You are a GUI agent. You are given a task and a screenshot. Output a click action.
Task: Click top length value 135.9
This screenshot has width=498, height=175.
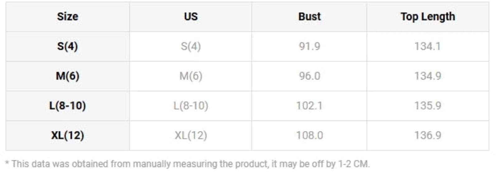click(428, 106)
